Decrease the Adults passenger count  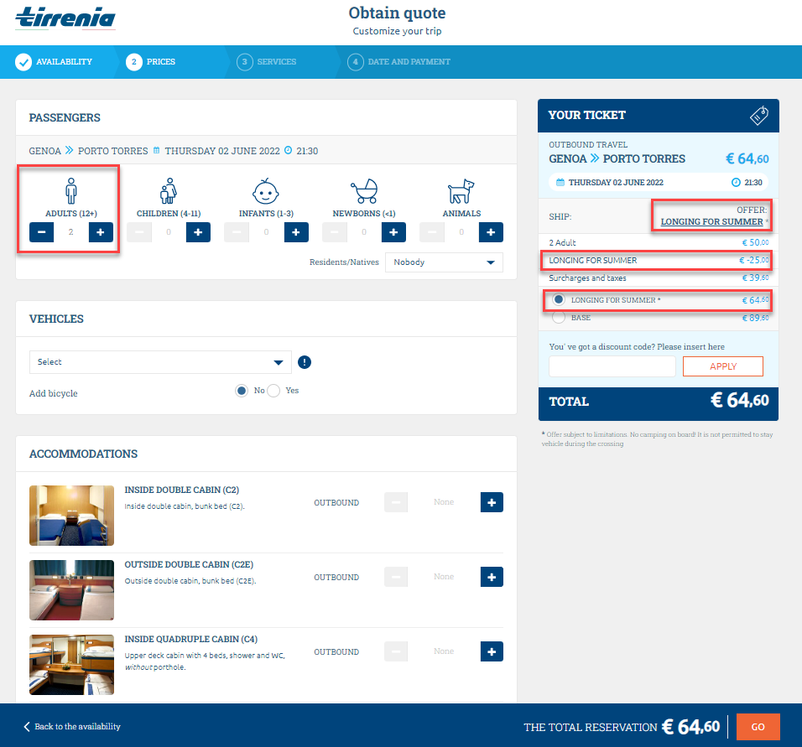tap(41, 232)
